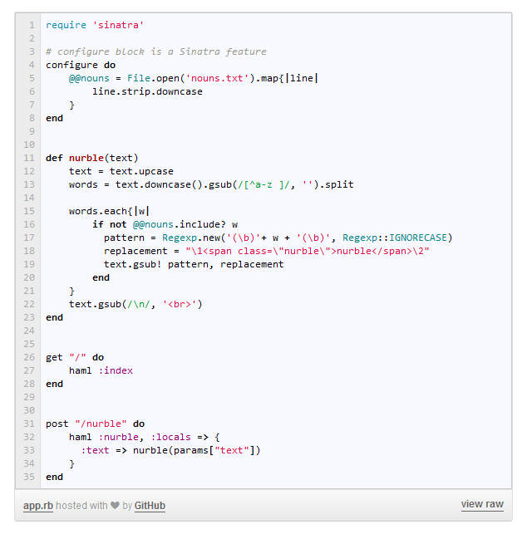527x534 pixels.
Task: Click line number 1 in the gutter
Action: pos(31,25)
